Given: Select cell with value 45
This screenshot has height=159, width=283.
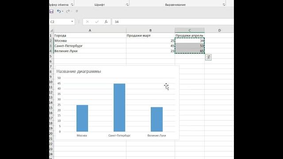Looking at the screenshot, I should pos(150,46).
